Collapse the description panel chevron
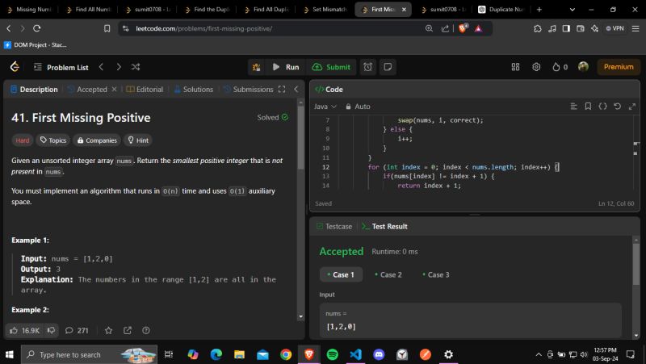The image size is (646, 364). [x=296, y=90]
